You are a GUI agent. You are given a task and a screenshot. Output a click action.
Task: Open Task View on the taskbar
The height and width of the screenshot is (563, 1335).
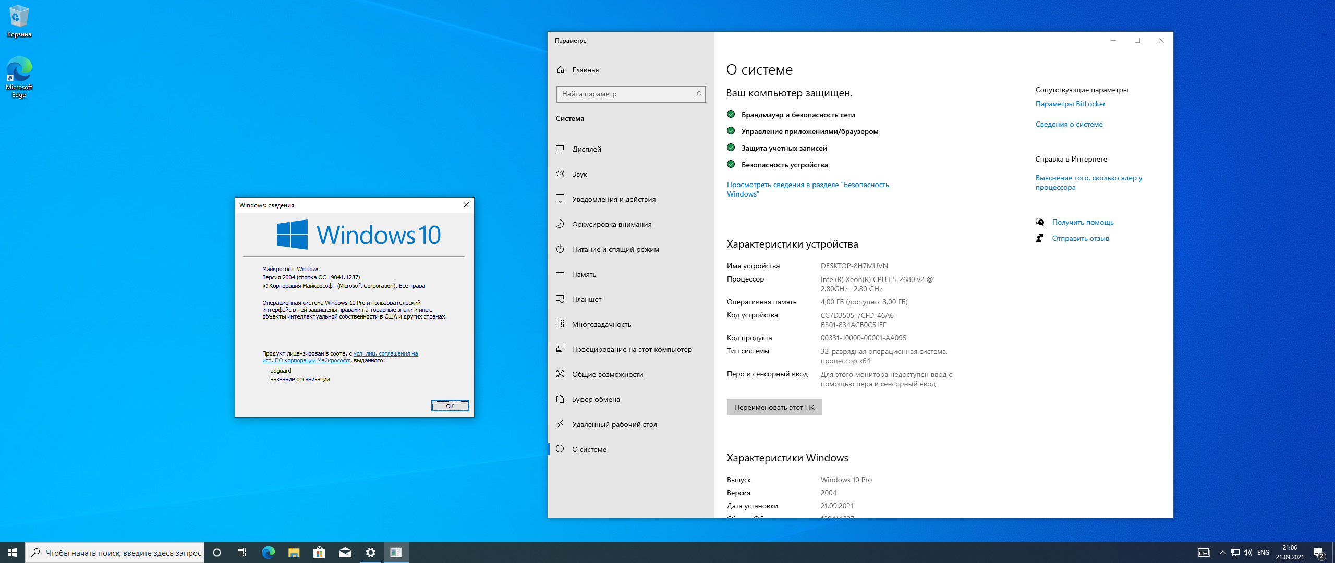[242, 553]
